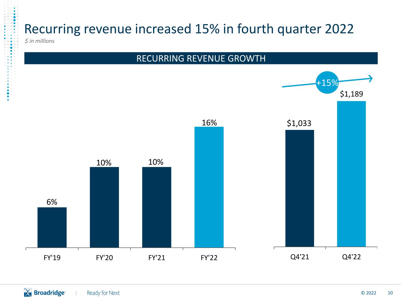Click the '$ in millions' subtitle

(x=40, y=41)
